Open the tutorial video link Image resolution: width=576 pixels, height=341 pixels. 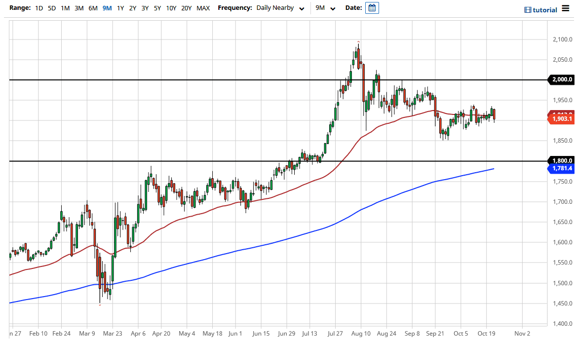pyautogui.click(x=541, y=10)
